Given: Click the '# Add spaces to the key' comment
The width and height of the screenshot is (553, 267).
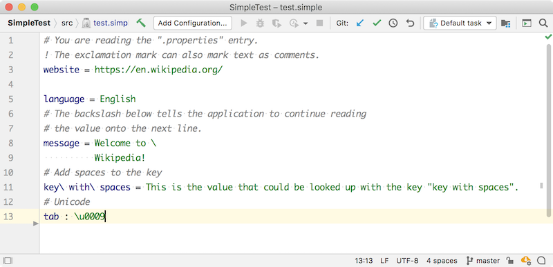Looking at the screenshot, I should (x=102, y=172).
